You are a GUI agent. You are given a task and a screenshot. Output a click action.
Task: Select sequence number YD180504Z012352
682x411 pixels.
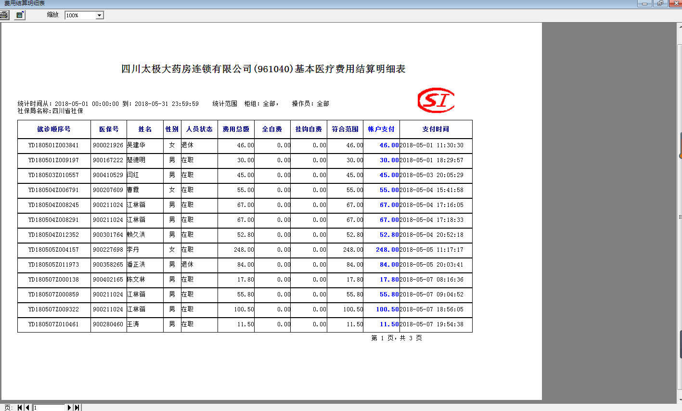coord(53,235)
